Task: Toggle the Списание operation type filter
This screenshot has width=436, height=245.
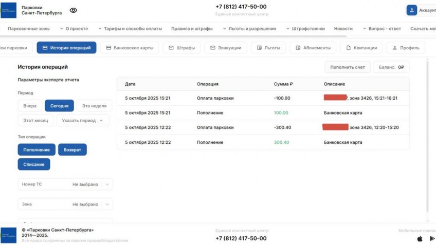Action: (x=34, y=164)
